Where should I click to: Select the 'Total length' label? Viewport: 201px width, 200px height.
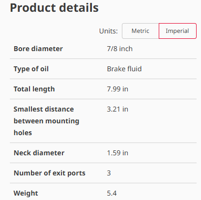pos(34,89)
